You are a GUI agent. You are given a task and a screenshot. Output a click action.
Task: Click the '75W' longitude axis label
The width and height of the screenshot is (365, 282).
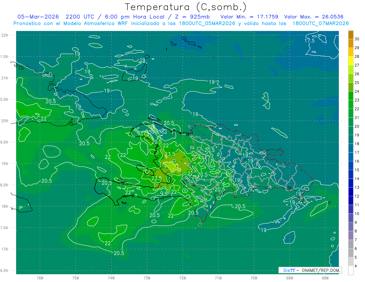click(x=76, y=278)
